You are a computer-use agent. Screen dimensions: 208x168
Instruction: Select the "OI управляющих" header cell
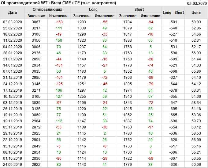[x=47, y=10]
